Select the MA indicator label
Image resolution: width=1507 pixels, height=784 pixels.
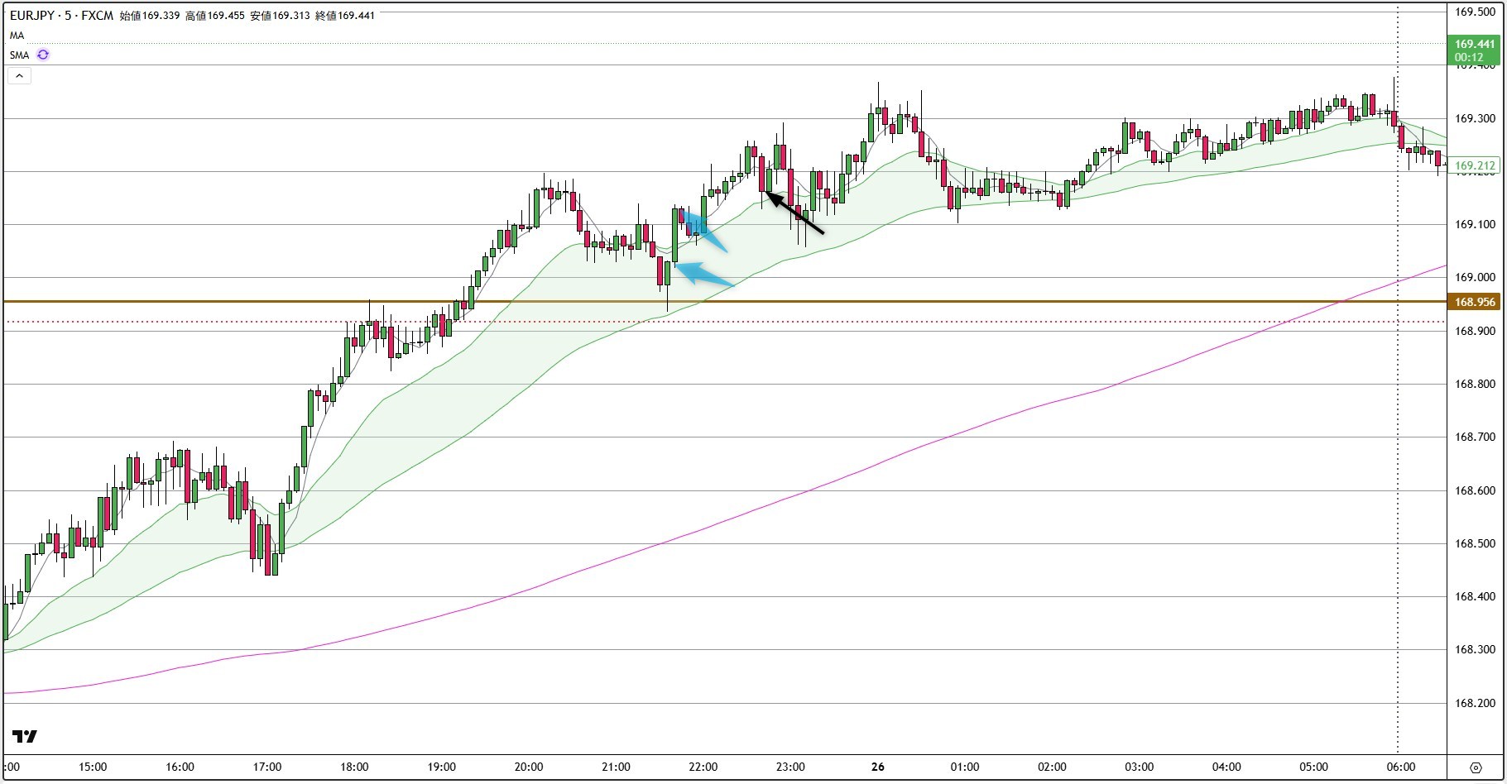[x=17, y=36]
